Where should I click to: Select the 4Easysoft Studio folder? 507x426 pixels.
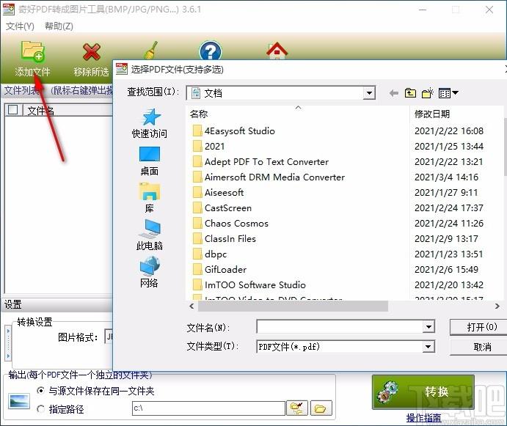pos(233,131)
